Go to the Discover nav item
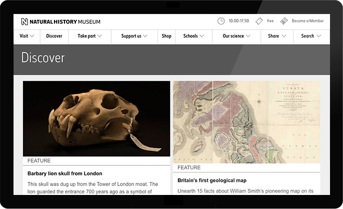 coord(54,36)
